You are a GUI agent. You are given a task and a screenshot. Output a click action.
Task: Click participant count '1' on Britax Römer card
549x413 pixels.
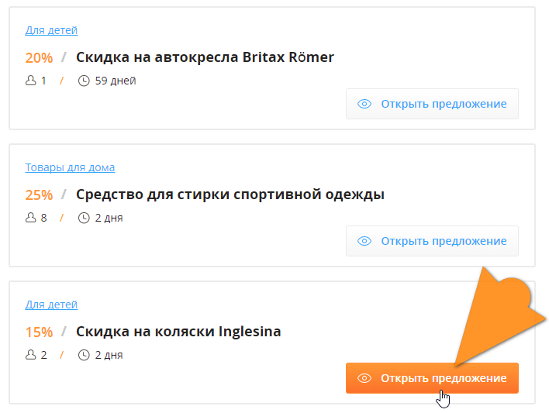[x=43, y=81]
